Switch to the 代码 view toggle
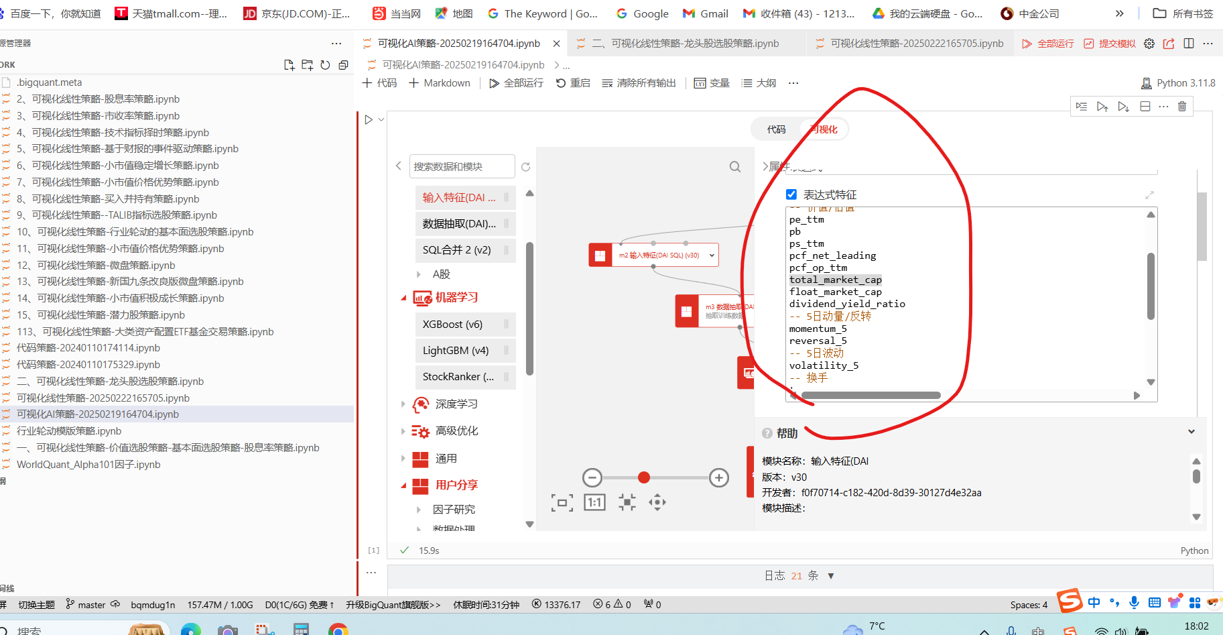 (776, 129)
